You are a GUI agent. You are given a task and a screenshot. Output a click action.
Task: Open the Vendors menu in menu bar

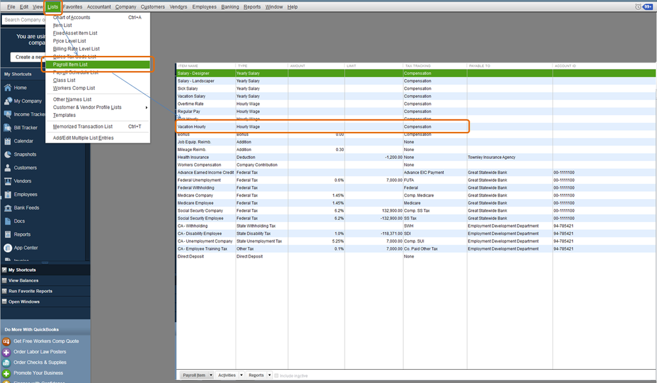pos(178,7)
